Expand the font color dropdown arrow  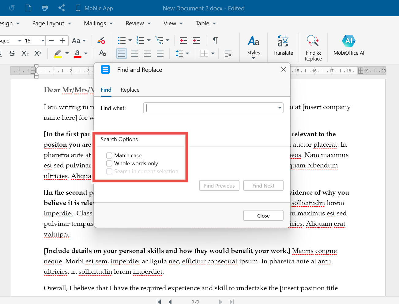(86, 53)
